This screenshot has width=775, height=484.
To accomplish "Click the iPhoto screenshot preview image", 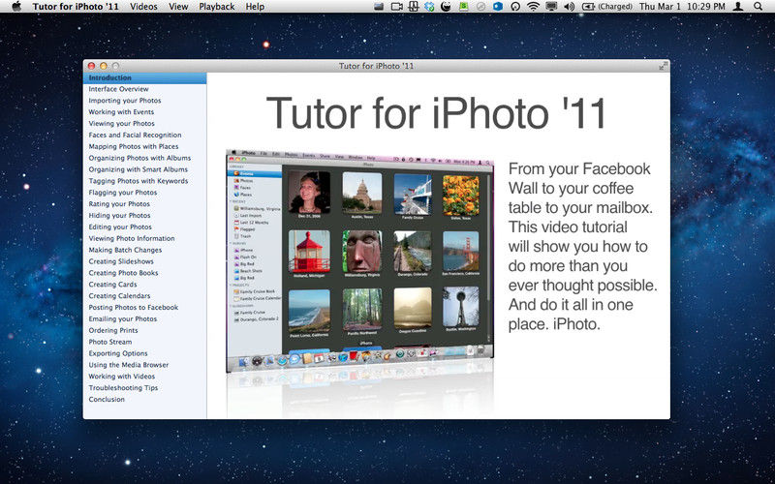I will 358,261.
